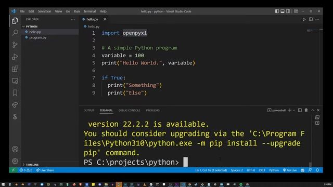Open the Go menu

(68, 11)
